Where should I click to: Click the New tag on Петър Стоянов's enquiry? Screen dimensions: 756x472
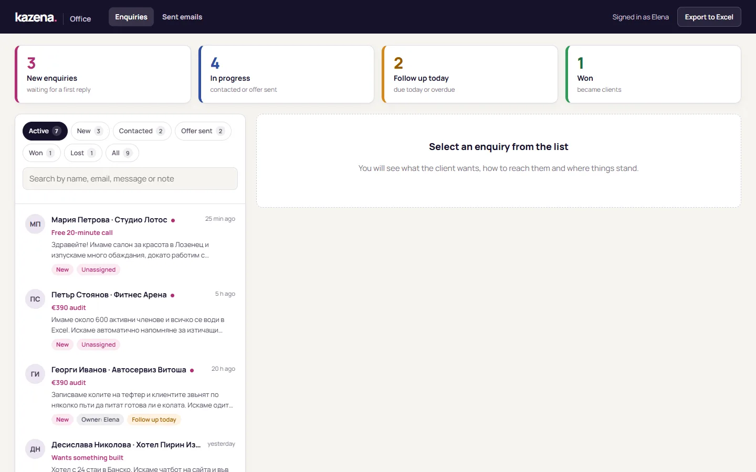point(62,345)
